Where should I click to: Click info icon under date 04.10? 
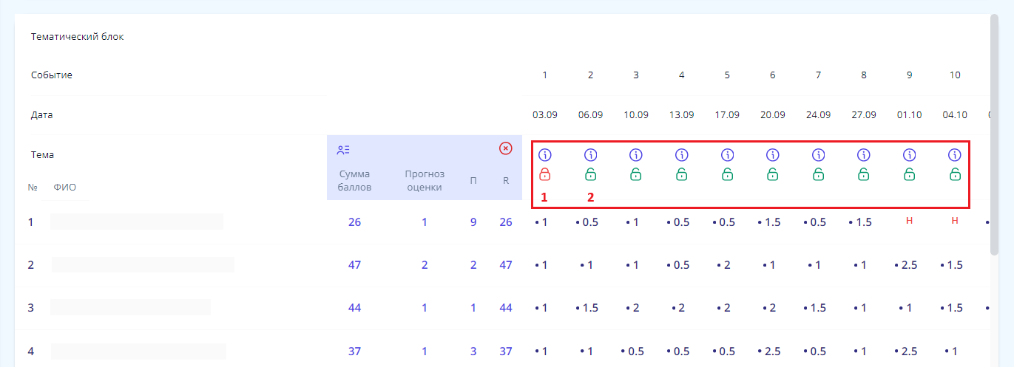click(x=955, y=155)
